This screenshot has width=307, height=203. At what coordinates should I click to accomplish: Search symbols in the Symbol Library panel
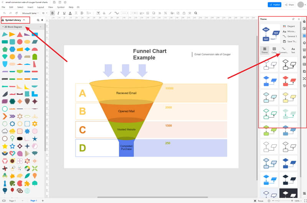(x=38, y=20)
